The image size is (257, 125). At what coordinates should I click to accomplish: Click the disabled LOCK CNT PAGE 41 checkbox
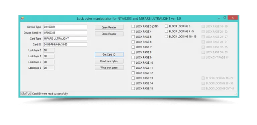click(203, 57)
